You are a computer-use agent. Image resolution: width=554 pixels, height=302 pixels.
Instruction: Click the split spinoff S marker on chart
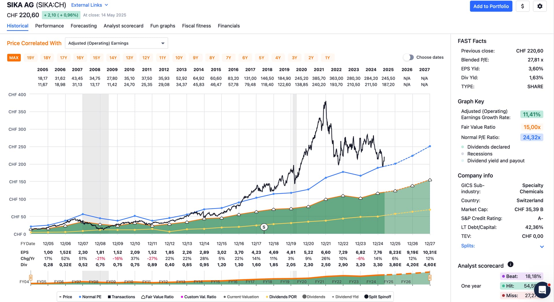pyautogui.click(x=264, y=227)
